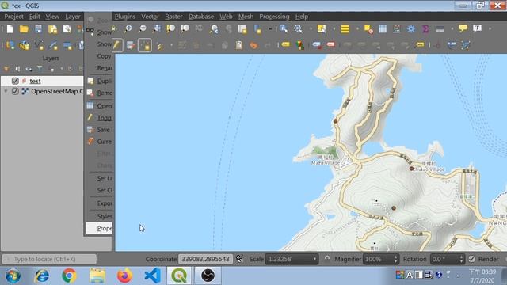
Task: Toggle visibility of the test layer
Action: (15, 81)
